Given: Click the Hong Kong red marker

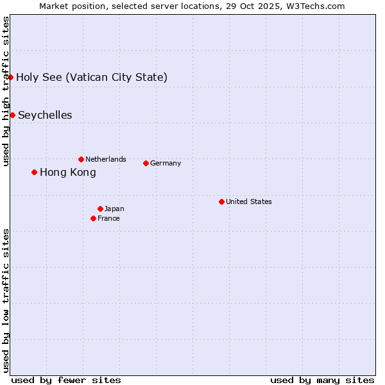Looking at the screenshot, I should point(34,172).
